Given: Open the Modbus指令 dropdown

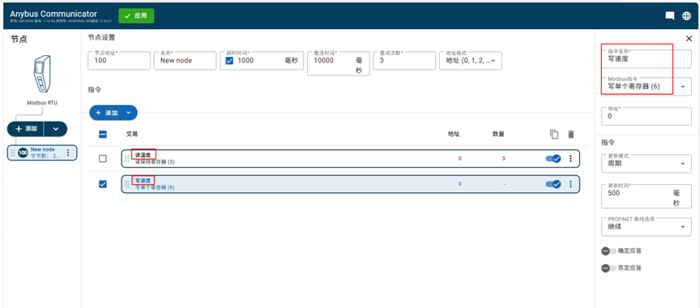Looking at the screenshot, I should pyautogui.click(x=647, y=87).
